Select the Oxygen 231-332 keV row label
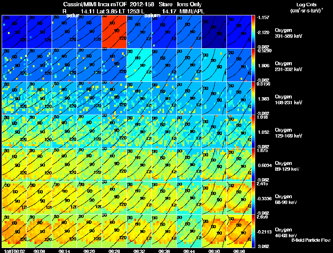 288,66
